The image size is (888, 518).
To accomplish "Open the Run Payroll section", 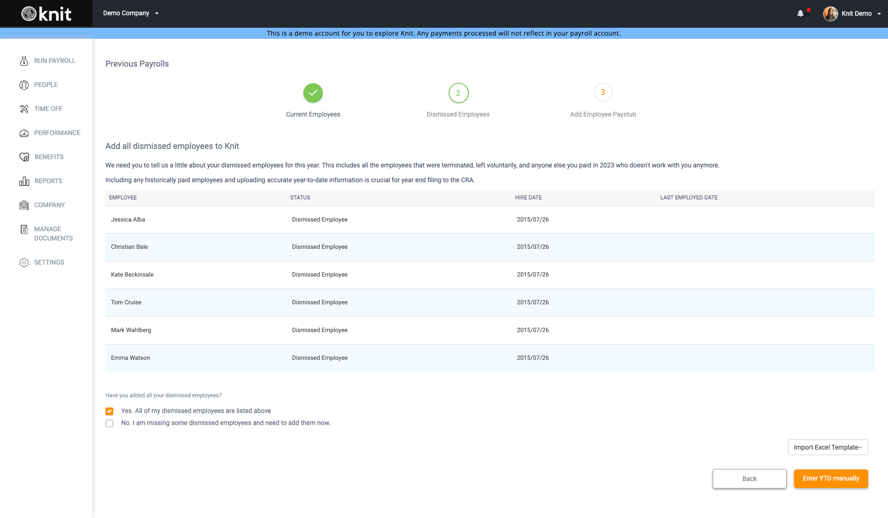I will [24, 61].
